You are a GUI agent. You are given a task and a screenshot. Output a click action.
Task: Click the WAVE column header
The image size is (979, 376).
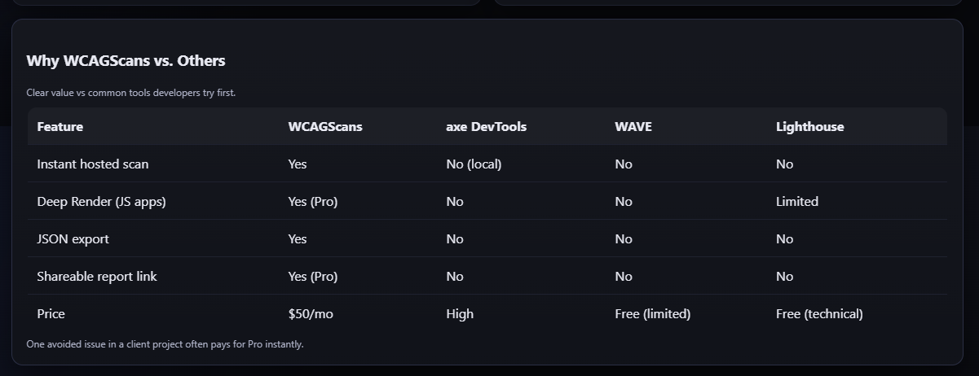tap(633, 127)
